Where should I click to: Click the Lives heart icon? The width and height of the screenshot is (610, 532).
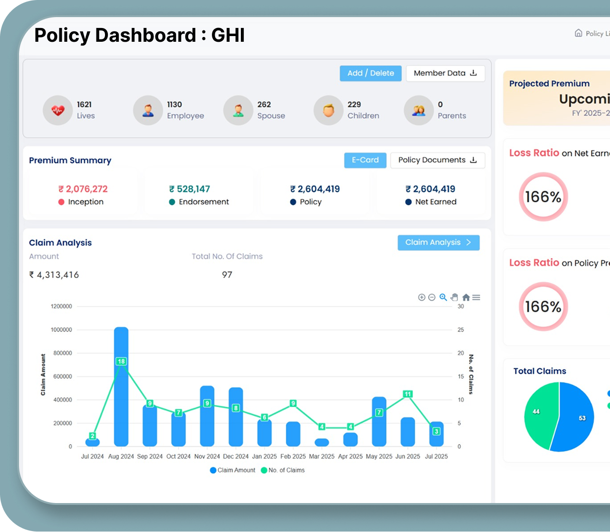(x=57, y=110)
